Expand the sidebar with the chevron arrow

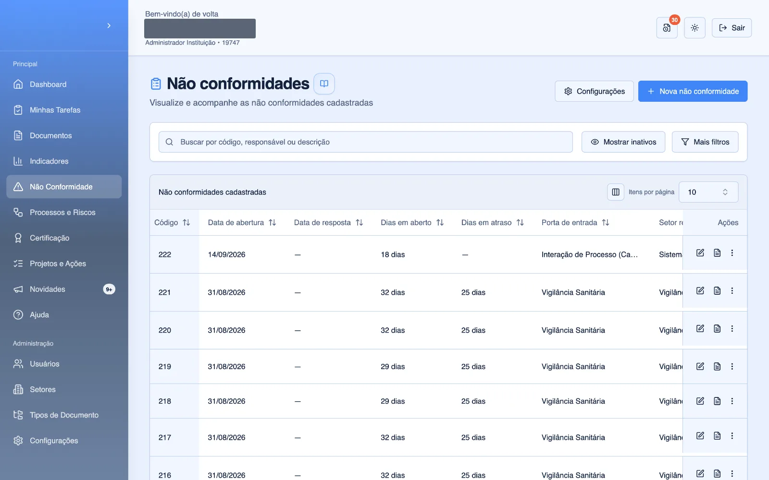click(109, 25)
